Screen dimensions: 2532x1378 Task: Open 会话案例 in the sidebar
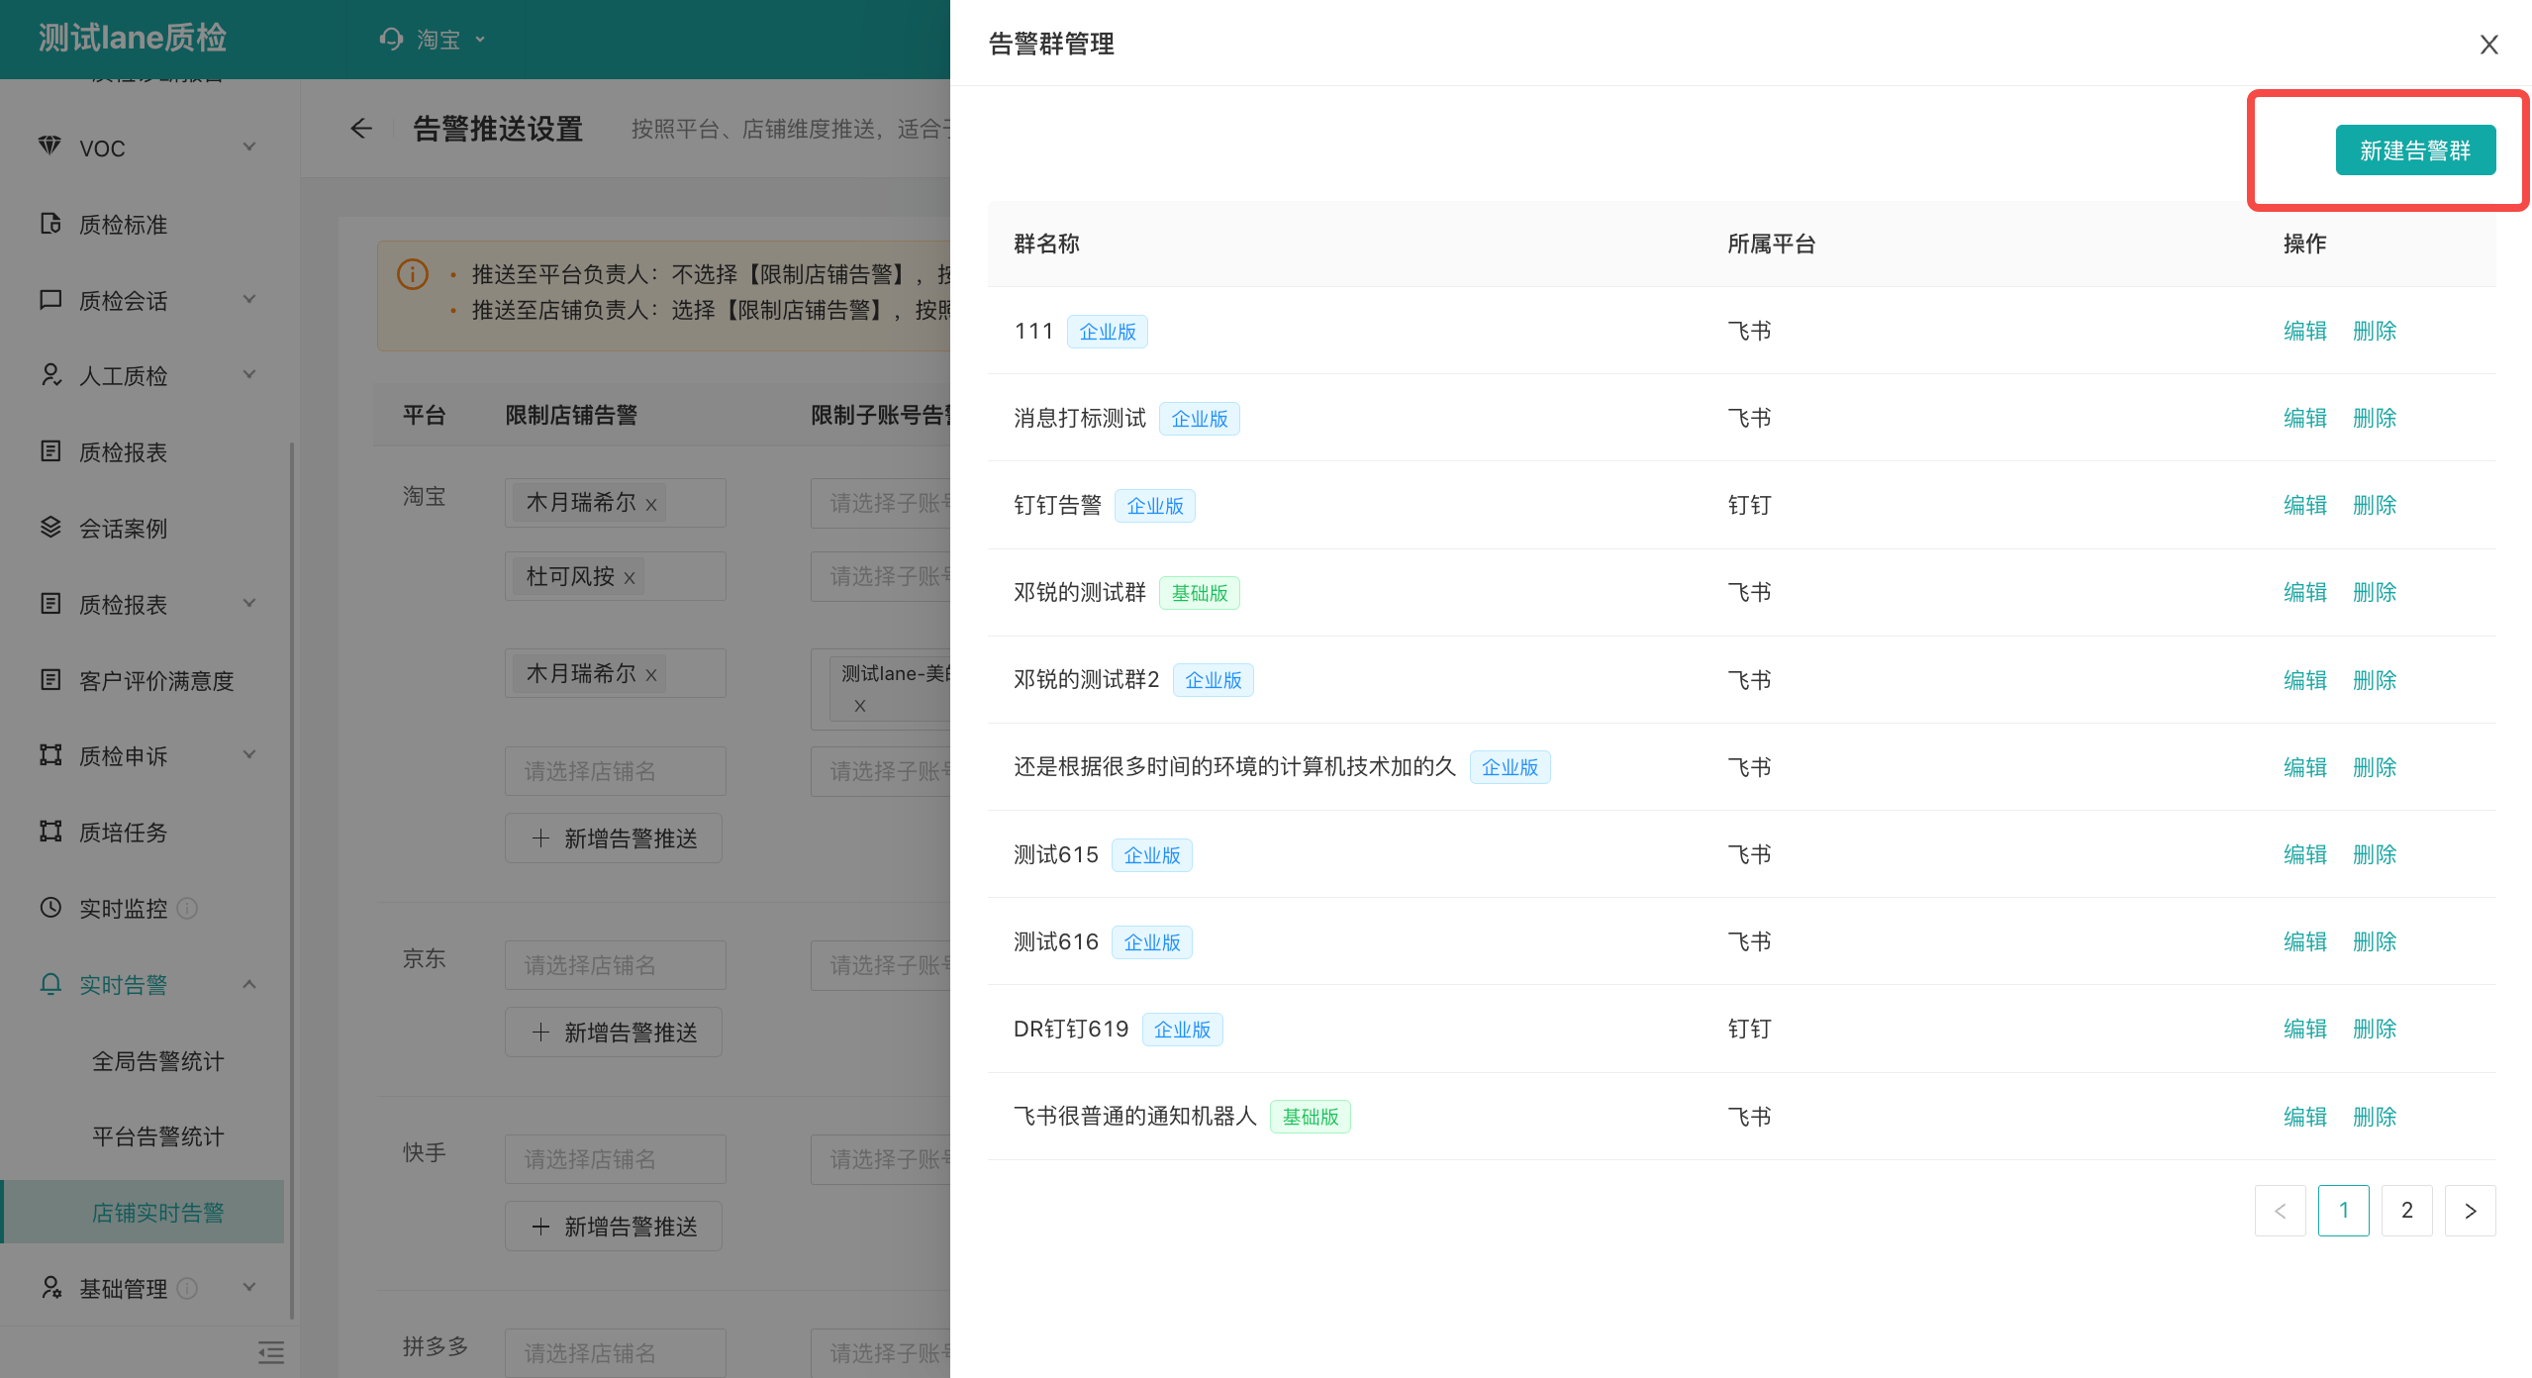(123, 529)
